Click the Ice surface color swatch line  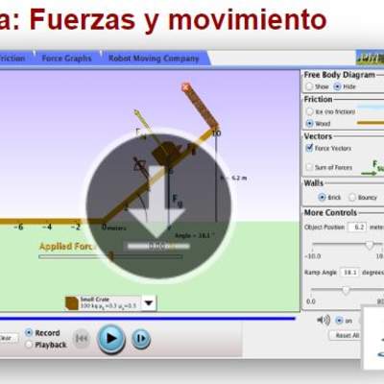click(x=371, y=108)
